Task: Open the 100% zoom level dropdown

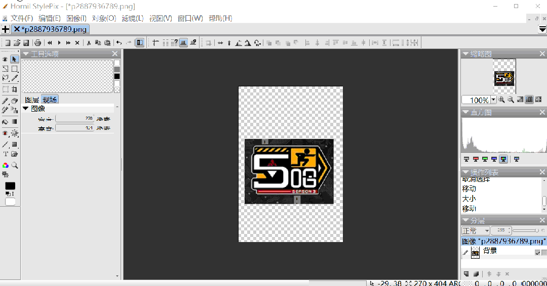Action: [493, 100]
